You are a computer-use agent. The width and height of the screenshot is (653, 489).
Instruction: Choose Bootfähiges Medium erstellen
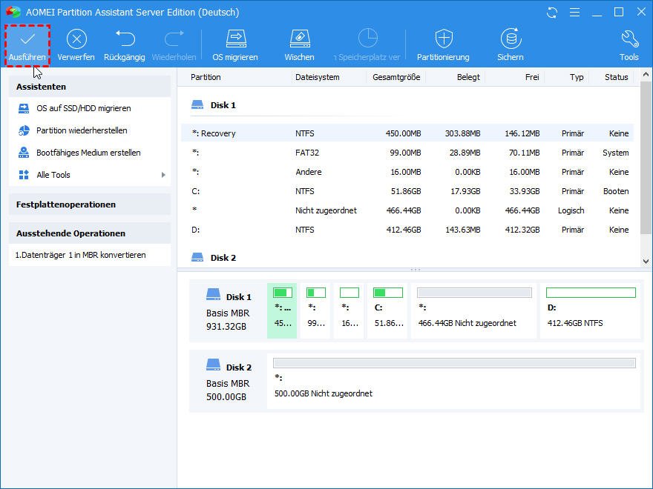88,153
